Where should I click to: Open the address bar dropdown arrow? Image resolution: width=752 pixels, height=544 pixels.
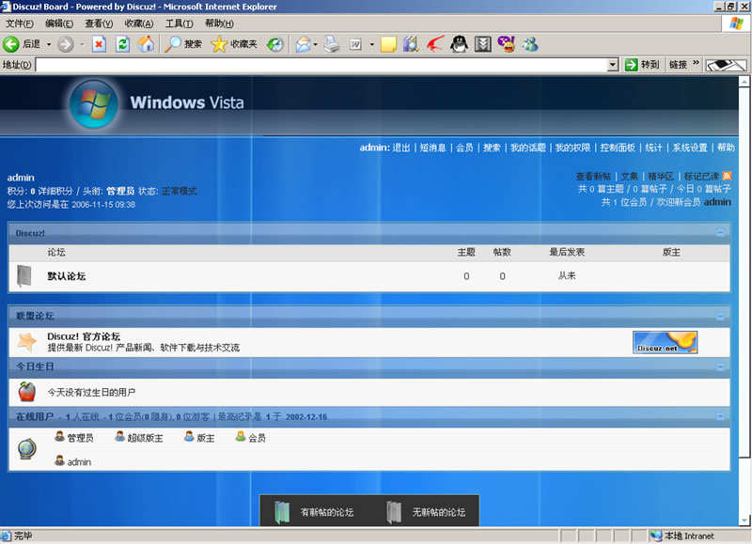613,65
